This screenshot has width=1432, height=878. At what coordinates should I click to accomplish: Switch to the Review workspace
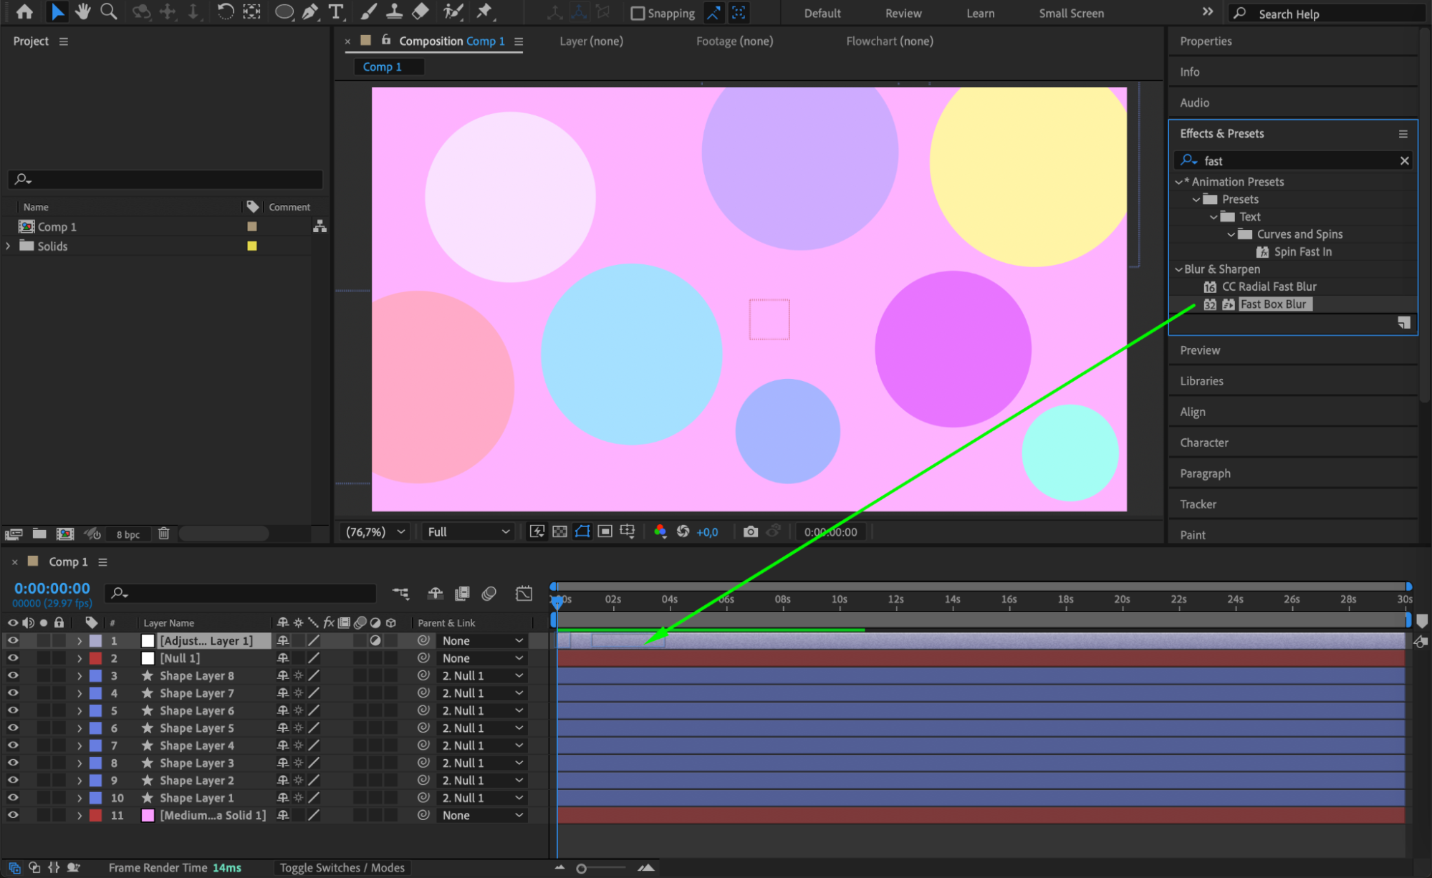903,14
